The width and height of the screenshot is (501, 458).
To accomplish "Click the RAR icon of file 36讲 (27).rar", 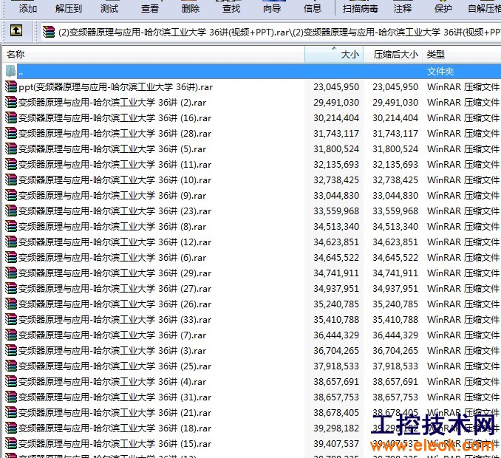I will point(11,288).
